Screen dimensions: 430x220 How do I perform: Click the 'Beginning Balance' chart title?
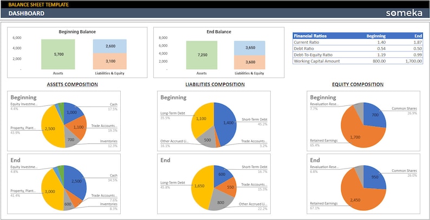(77, 32)
